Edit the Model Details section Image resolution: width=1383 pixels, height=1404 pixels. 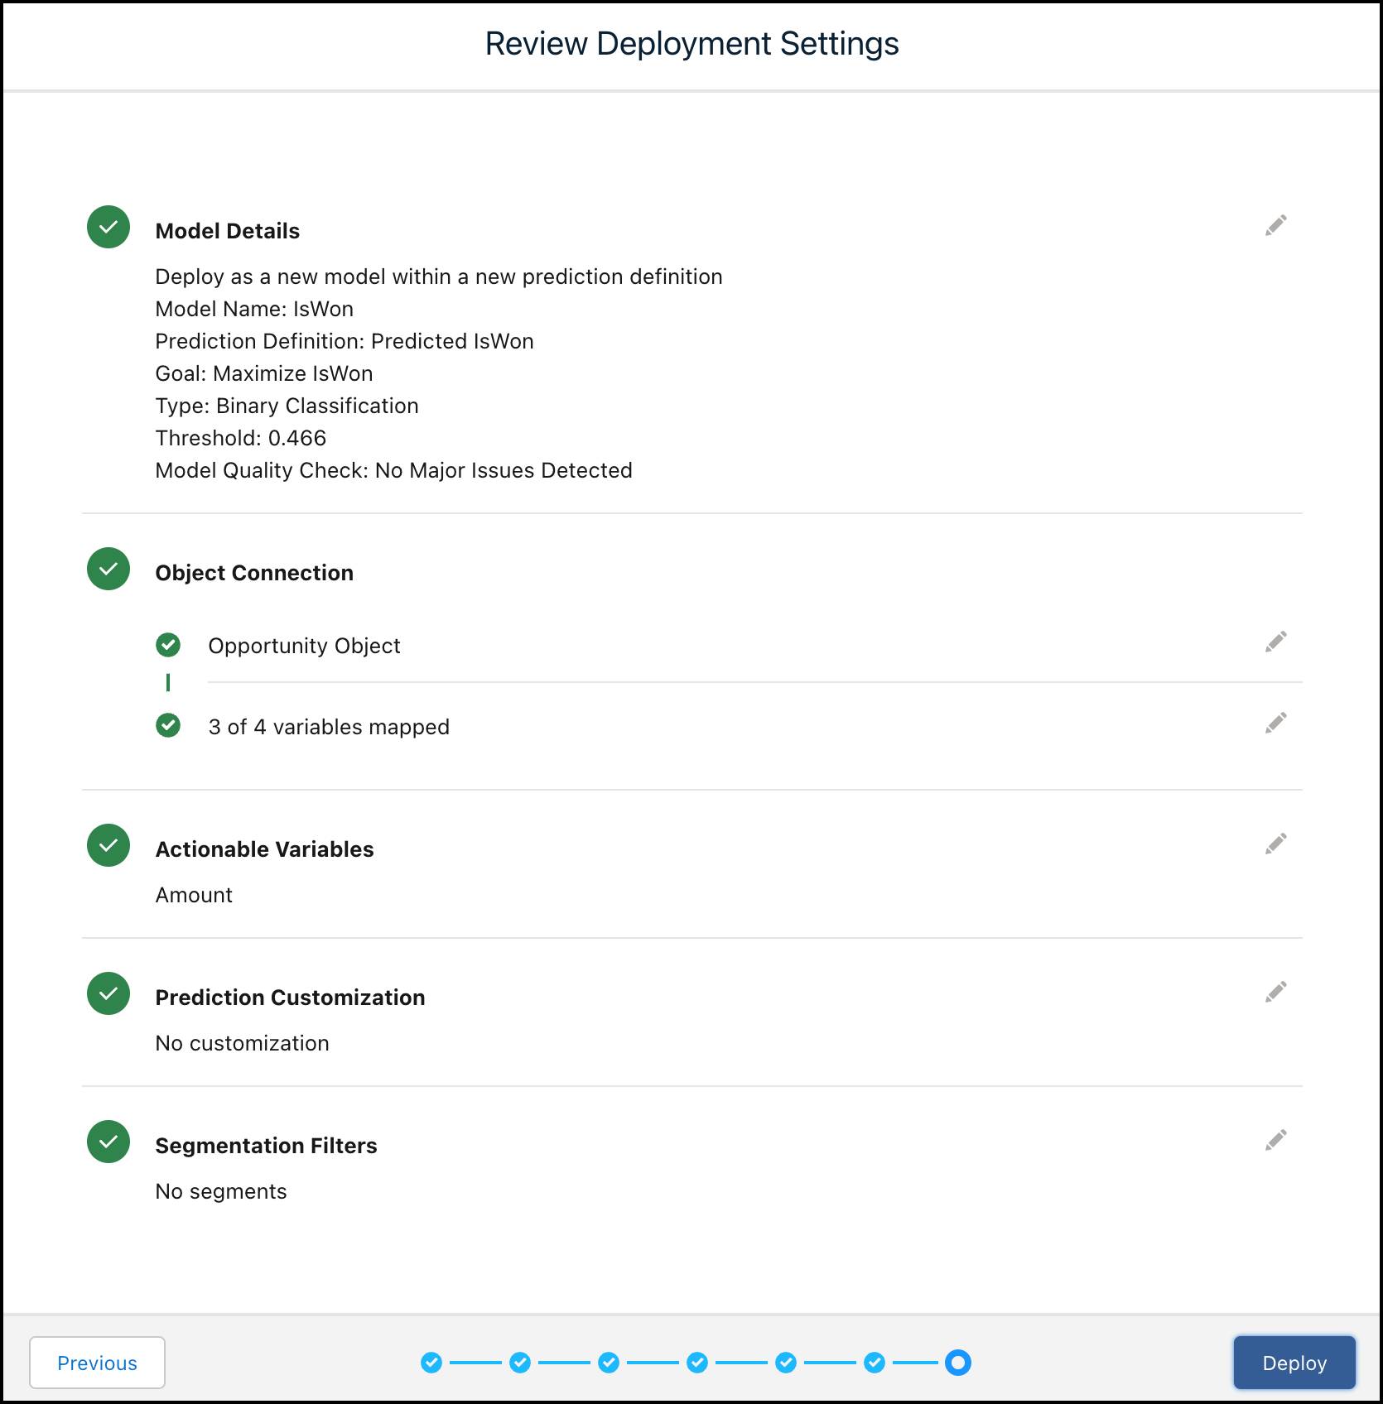(1275, 224)
